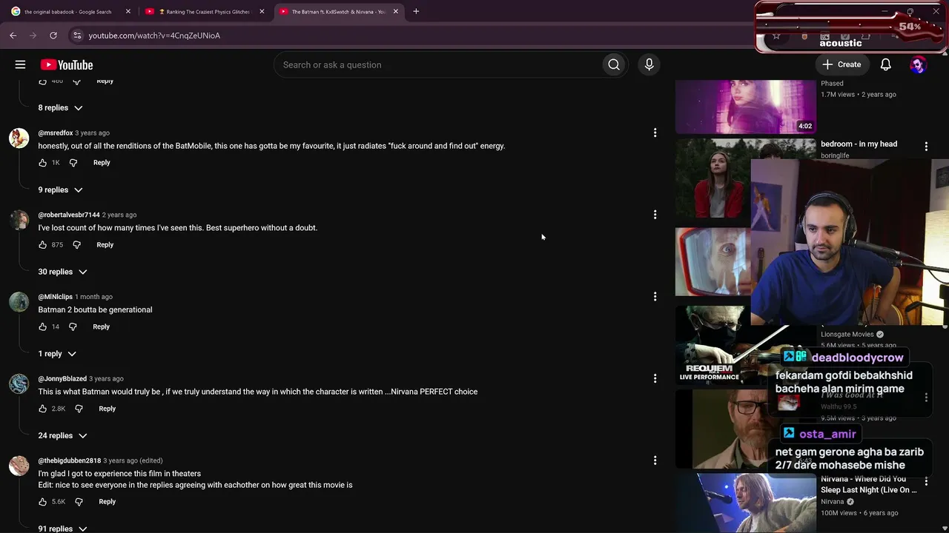The image size is (949, 533).
Task: Click the Create button
Action: [x=841, y=65]
